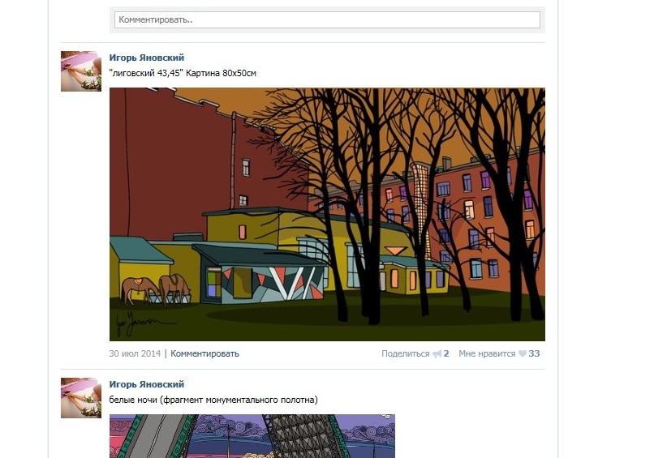Click the caption "лиговский 43,45" Картина 80х50см
The height and width of the screenshot is (458, 667).
[183, 73]
